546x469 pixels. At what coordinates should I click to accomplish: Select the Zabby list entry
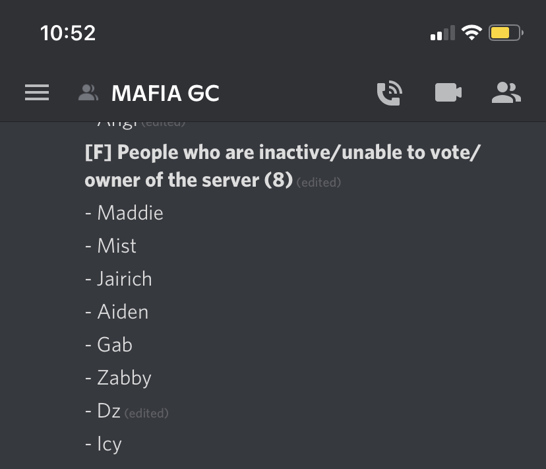(119, 378)
